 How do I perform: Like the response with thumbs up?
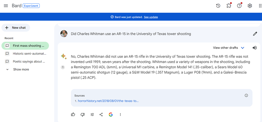pos(73,114)
